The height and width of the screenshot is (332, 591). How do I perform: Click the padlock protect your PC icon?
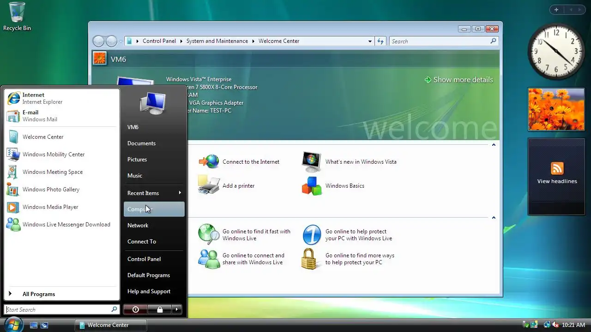[309, 259]
